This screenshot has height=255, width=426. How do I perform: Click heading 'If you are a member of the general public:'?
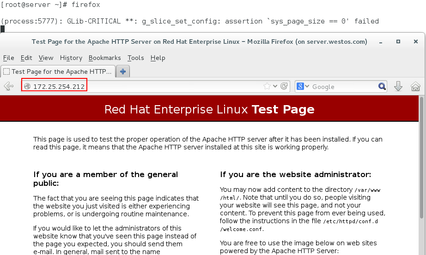(105, 178)
